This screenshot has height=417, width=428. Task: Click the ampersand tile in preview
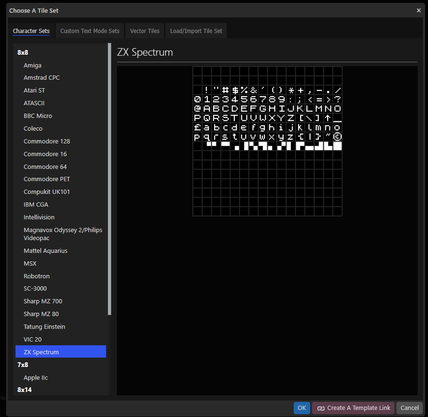(253, 90)
